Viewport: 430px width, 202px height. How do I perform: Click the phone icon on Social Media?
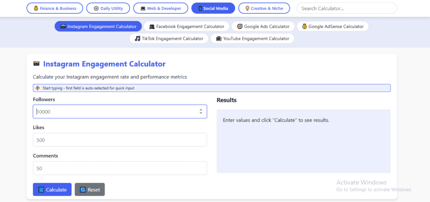point(200,8)
